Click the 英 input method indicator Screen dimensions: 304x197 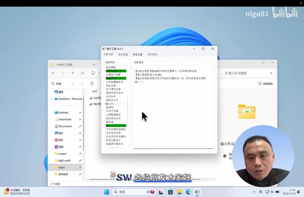click(261, 192)
